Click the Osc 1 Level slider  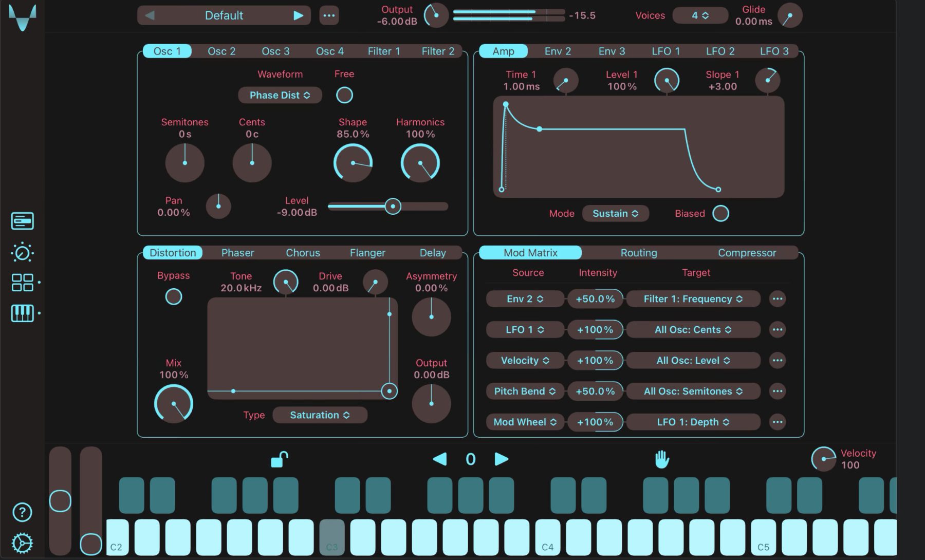click(x=388, y=206)
